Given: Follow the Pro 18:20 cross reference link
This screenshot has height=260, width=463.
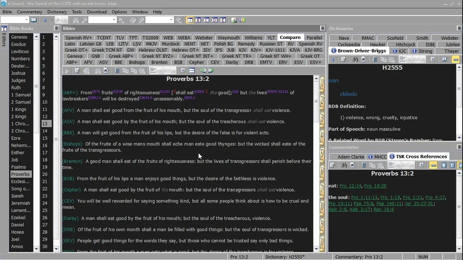Looking at the screenshot, I should pos(375,186).
